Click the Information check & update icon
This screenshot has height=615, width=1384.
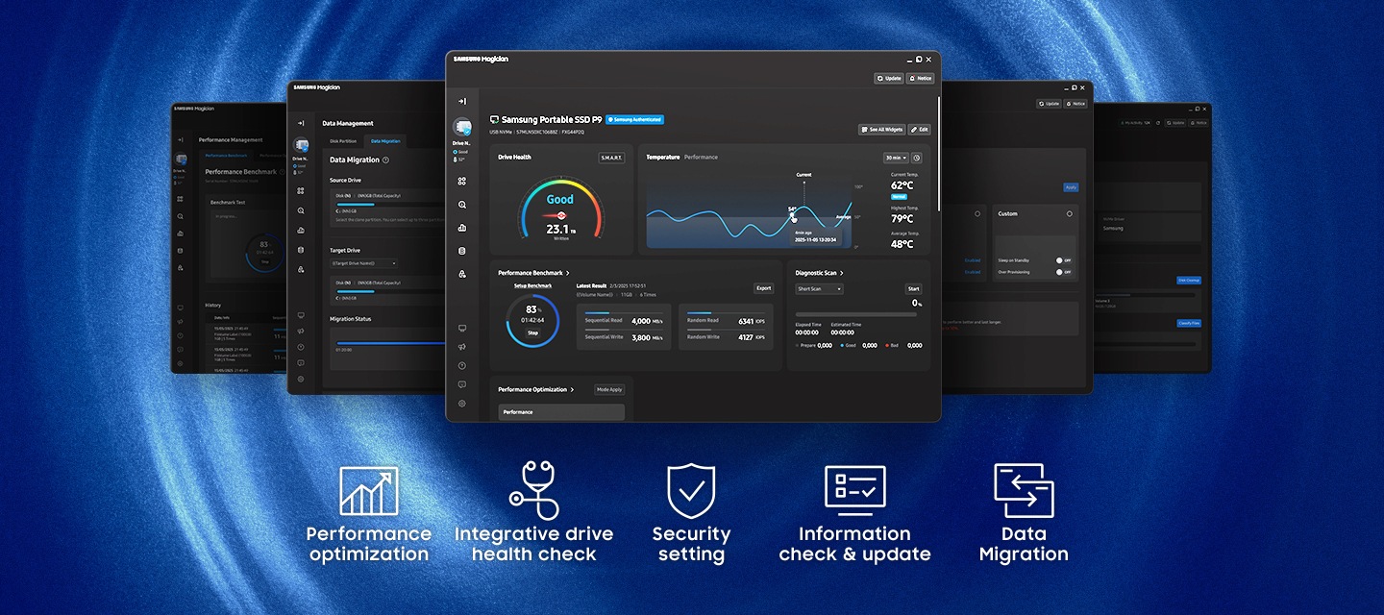pyautogui.click(x=855, y=491)
